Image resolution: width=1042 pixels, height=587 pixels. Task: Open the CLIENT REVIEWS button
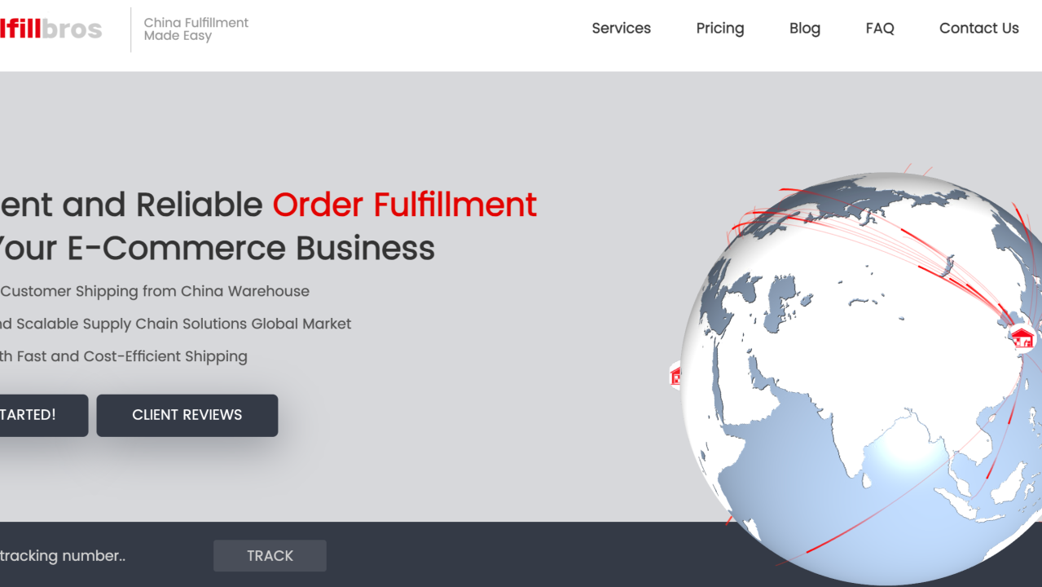pos(187,415)
